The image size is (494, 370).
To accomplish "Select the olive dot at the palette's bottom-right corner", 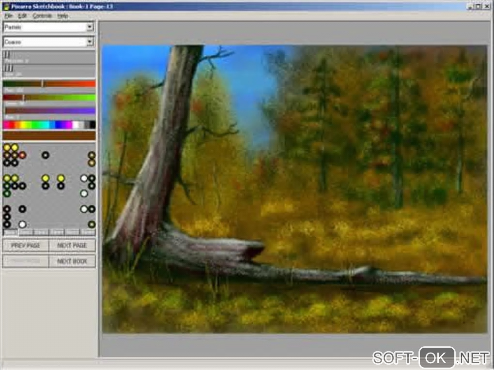I will pos(92,224).
